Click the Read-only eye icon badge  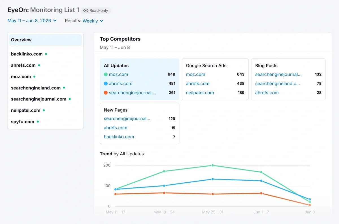click(96, 10)
